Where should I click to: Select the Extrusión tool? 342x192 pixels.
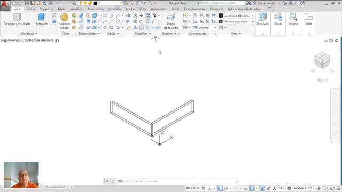(42, 19)
